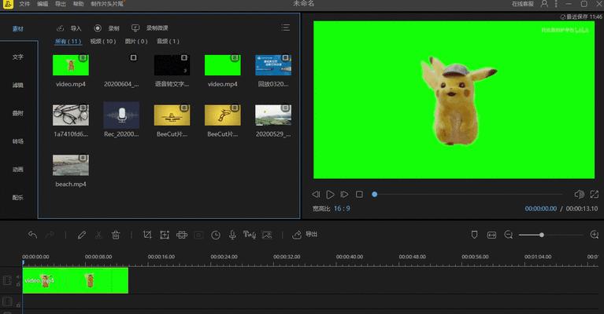Play the preview video
The image size is (604, 314).
tap(330, 195)
